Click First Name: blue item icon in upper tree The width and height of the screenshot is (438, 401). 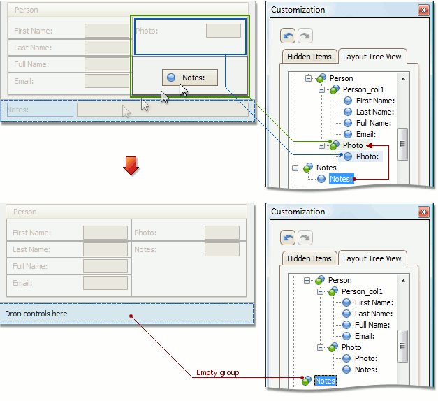(348, 101)
